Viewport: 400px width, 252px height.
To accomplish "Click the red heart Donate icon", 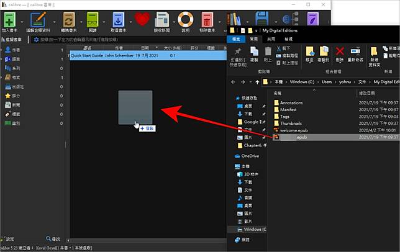I will click(142, 19).
